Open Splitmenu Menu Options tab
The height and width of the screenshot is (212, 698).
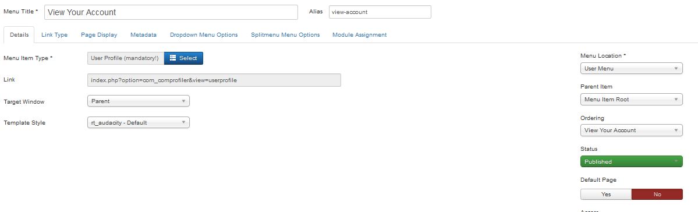(285, 35)
